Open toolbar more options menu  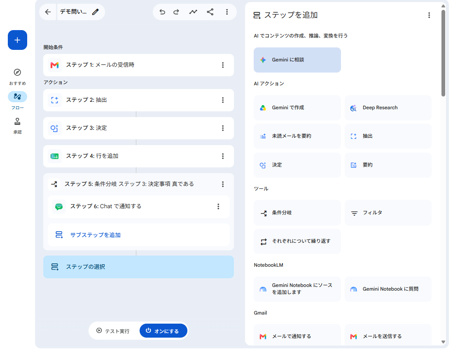pos(227,12)
